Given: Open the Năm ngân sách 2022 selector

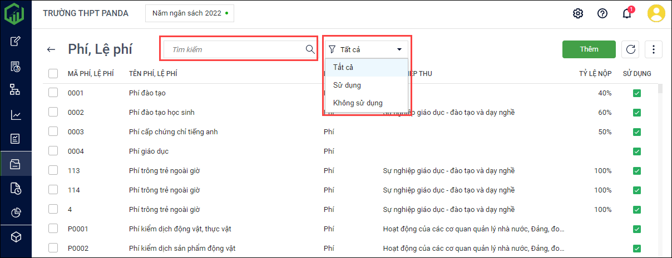Looking at the screenshot, I should pos(190,13).
